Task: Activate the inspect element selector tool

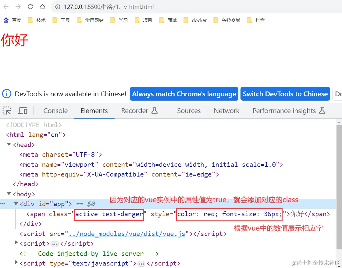Action: point(7,111)
